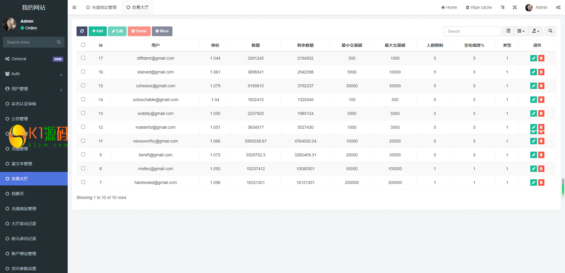Select the wobbly@gmail.com row checkbox
Image resolution: width=565 pixels, height=273 pixels.
83,113
